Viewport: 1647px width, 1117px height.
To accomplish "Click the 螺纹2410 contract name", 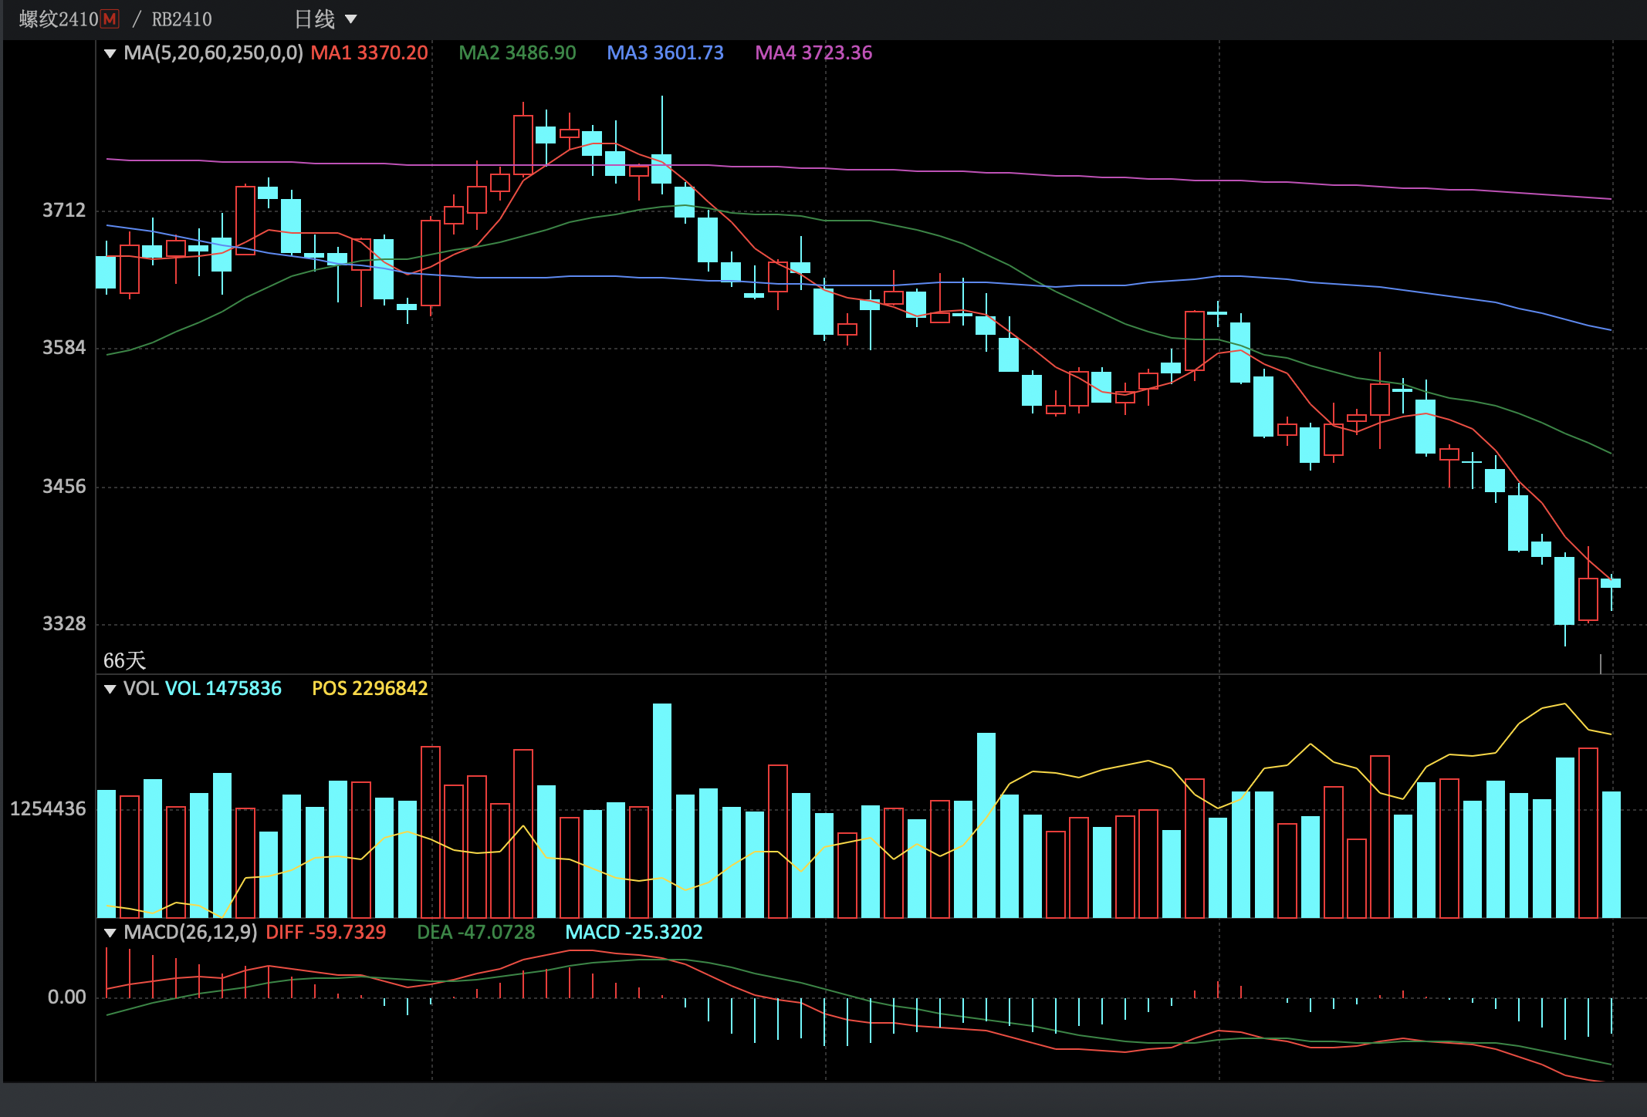I will (x=59, y=19).
